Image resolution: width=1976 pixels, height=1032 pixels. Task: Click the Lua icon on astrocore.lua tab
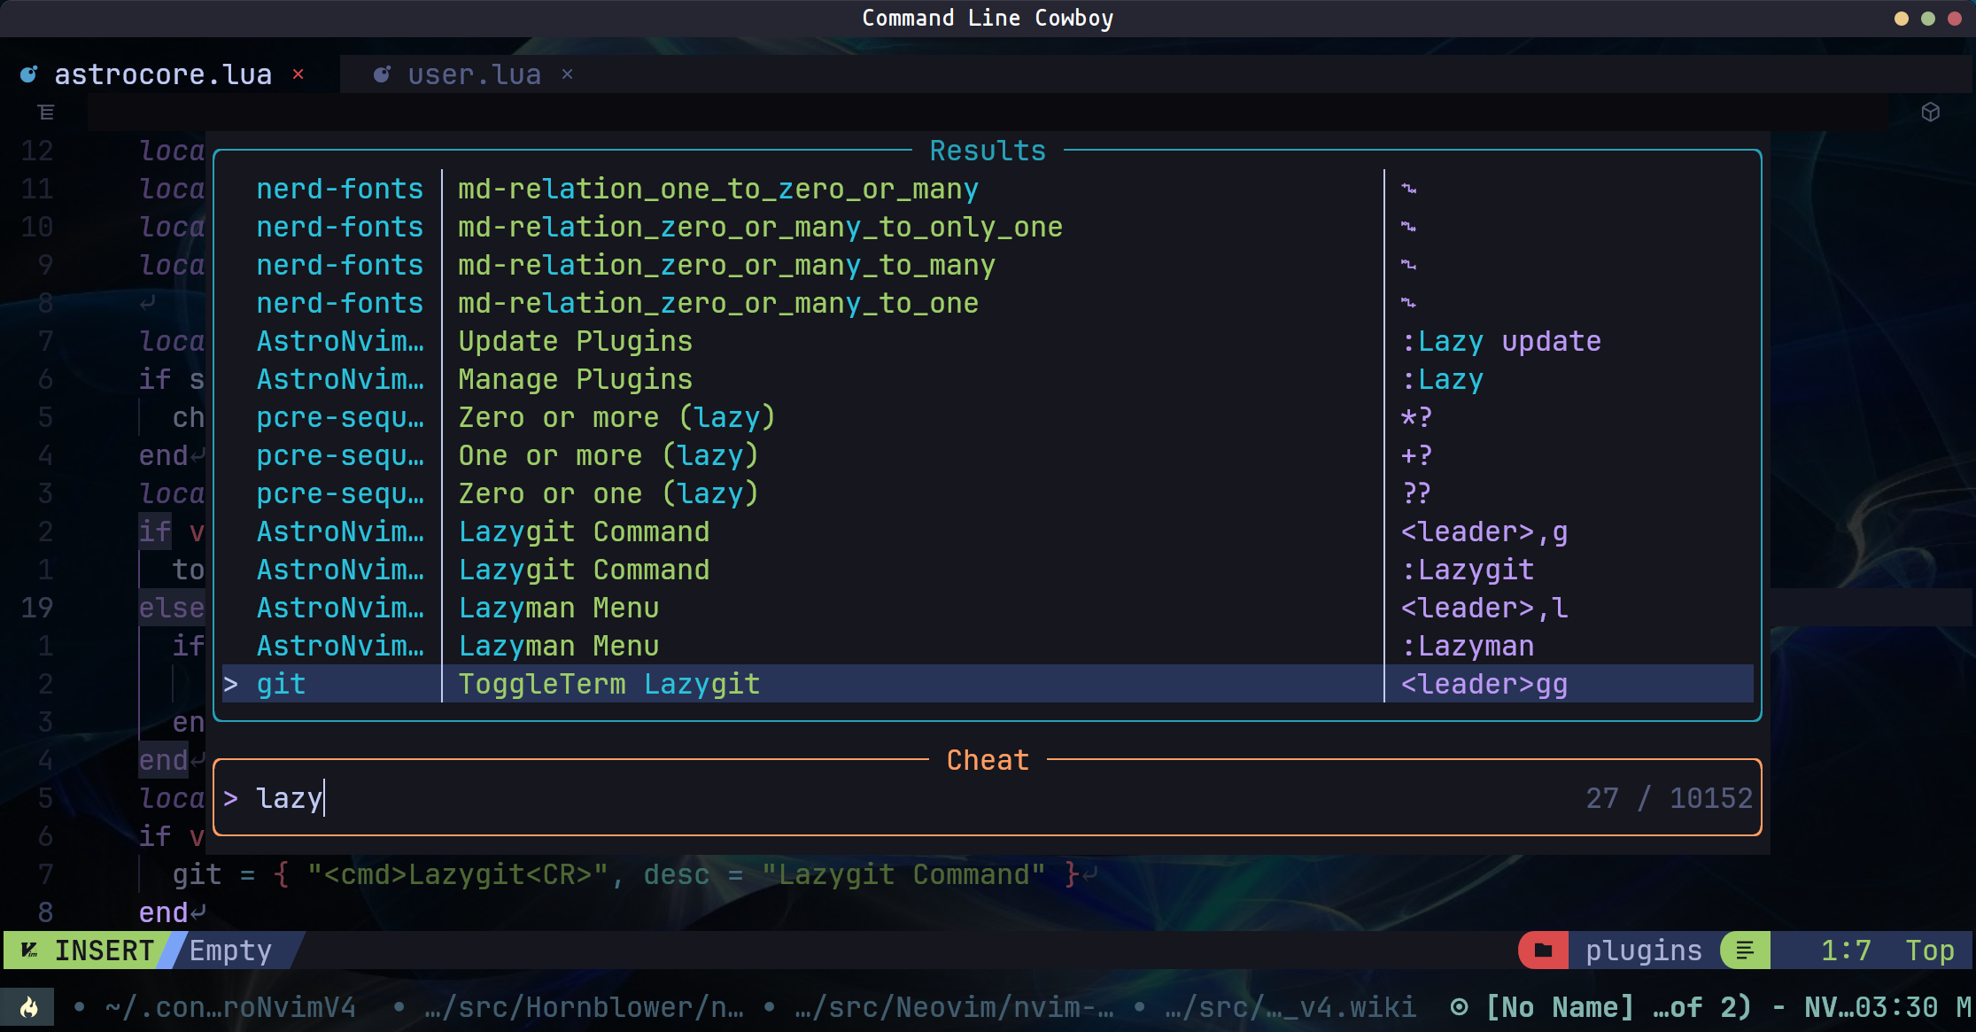click(x=29, y=74)
